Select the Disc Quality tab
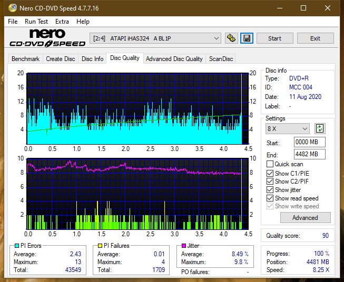 pyautogui.click(x=125, y=58)
